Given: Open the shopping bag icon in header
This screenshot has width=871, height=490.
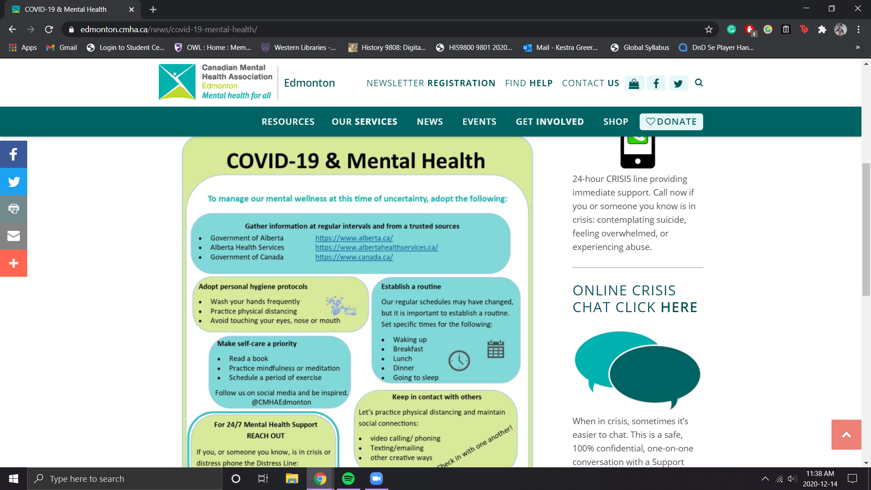Looking at the screenshot, I should 634,83.
